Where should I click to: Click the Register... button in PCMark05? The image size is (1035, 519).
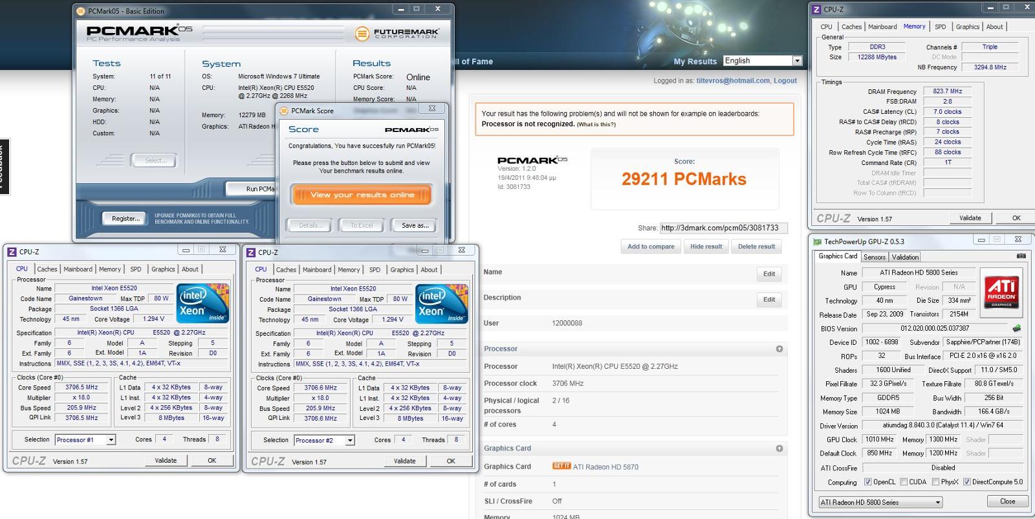pyautogui.click(x=125, y=219)
